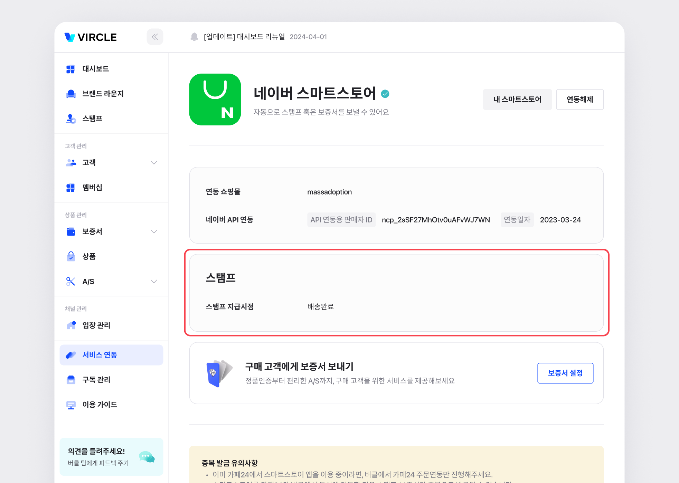
Task: Open the 멤버십 menu
Action: coord(111,188)
